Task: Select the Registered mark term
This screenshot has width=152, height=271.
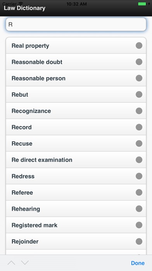Action: coord(76,225)
